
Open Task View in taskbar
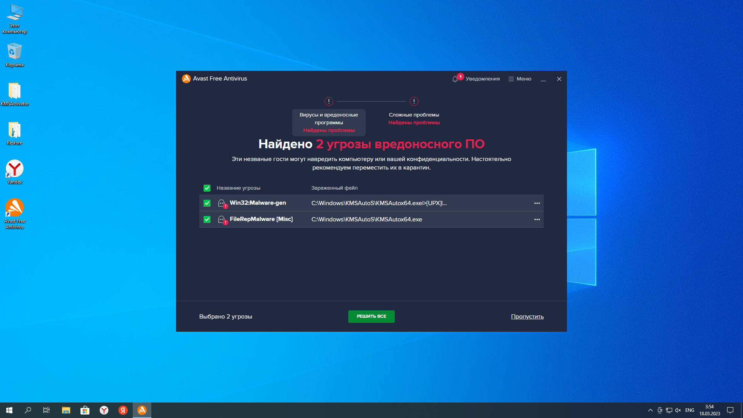(x=46, y=410)
